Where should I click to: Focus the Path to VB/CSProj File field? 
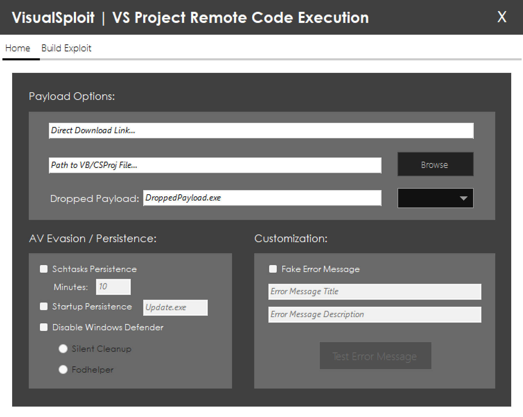215,165
